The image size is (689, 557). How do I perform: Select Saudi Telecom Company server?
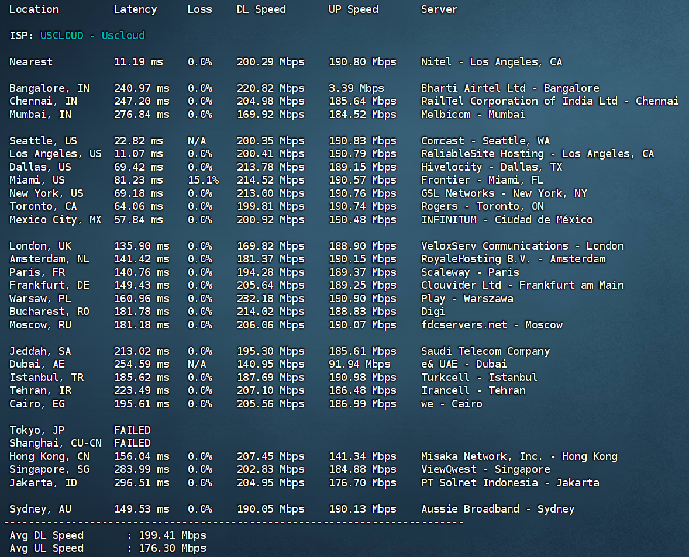(485, 352)
